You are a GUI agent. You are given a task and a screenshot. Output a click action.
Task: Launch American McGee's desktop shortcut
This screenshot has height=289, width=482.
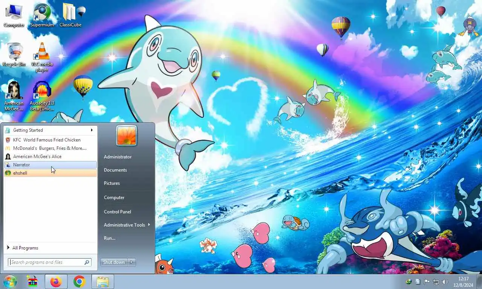pos(14,96)
